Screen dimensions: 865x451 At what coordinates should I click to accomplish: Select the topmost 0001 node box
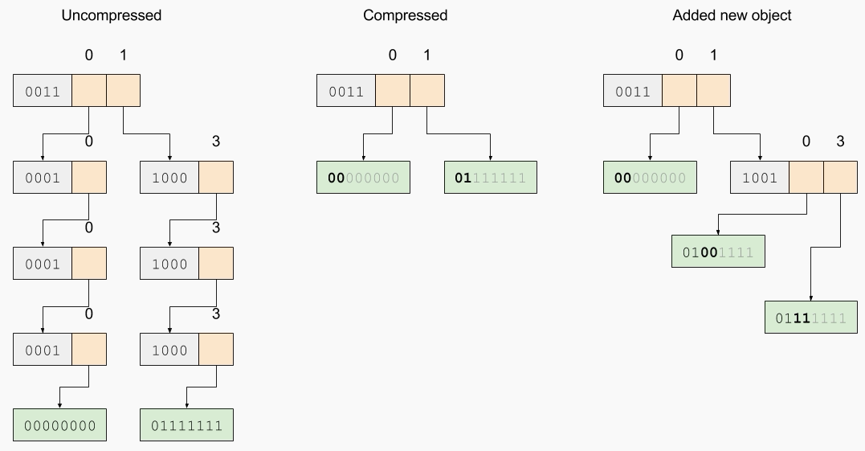pos(43,178)
